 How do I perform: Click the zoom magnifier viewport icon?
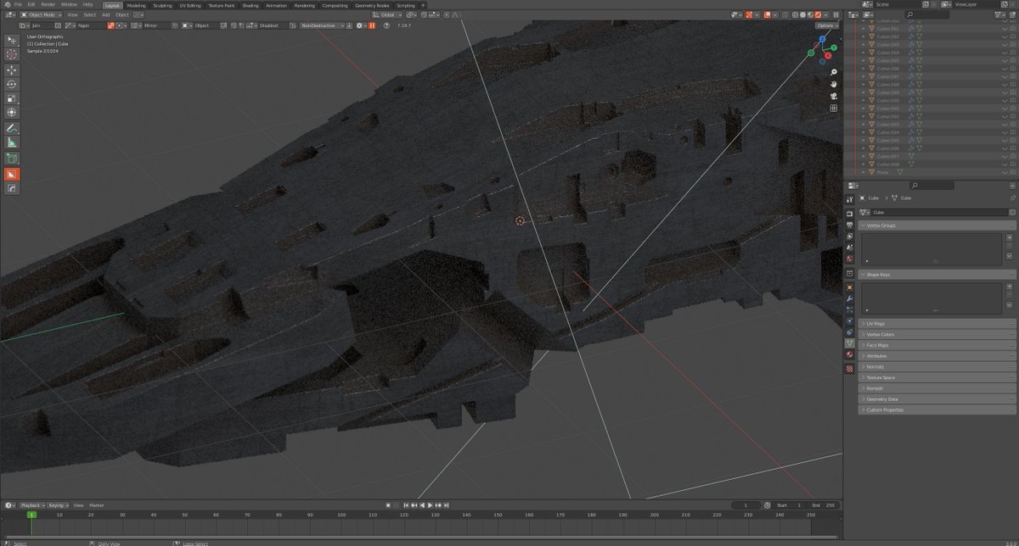[x=835, y=73]
